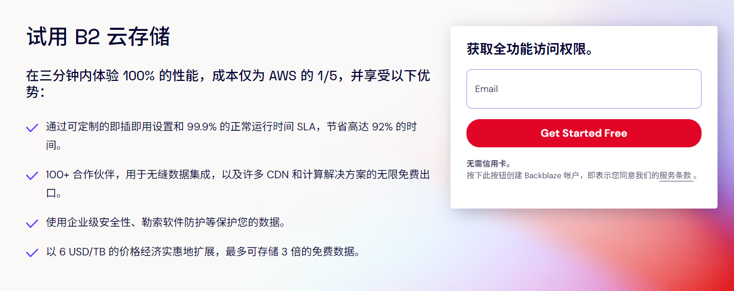Click the checkmark next to 6 USD/TB bullet
Screen dimensions: 734x291
pos(32,253)
